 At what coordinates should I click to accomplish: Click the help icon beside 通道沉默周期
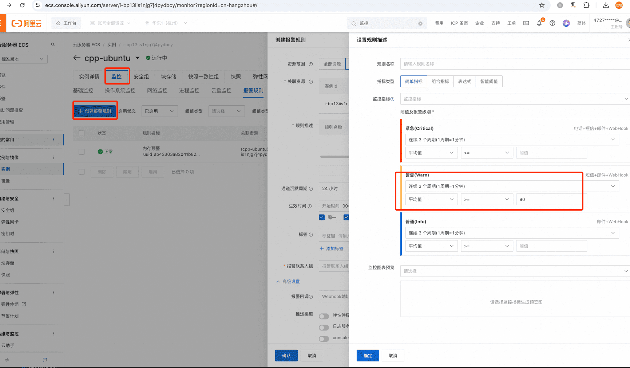(x=311, y=189)
